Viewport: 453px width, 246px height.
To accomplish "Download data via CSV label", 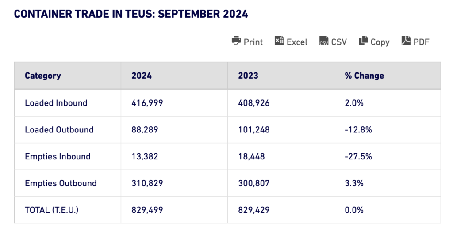I will [339, 42].
